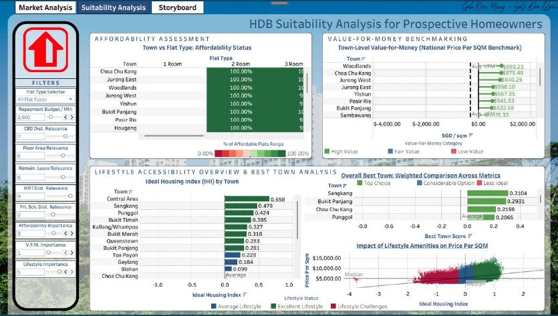Image resolution: width=558 pixels, height=316 pixels.
Task: Sort by Town in Overall Best Town chart
Action: [x=345, y=186]
